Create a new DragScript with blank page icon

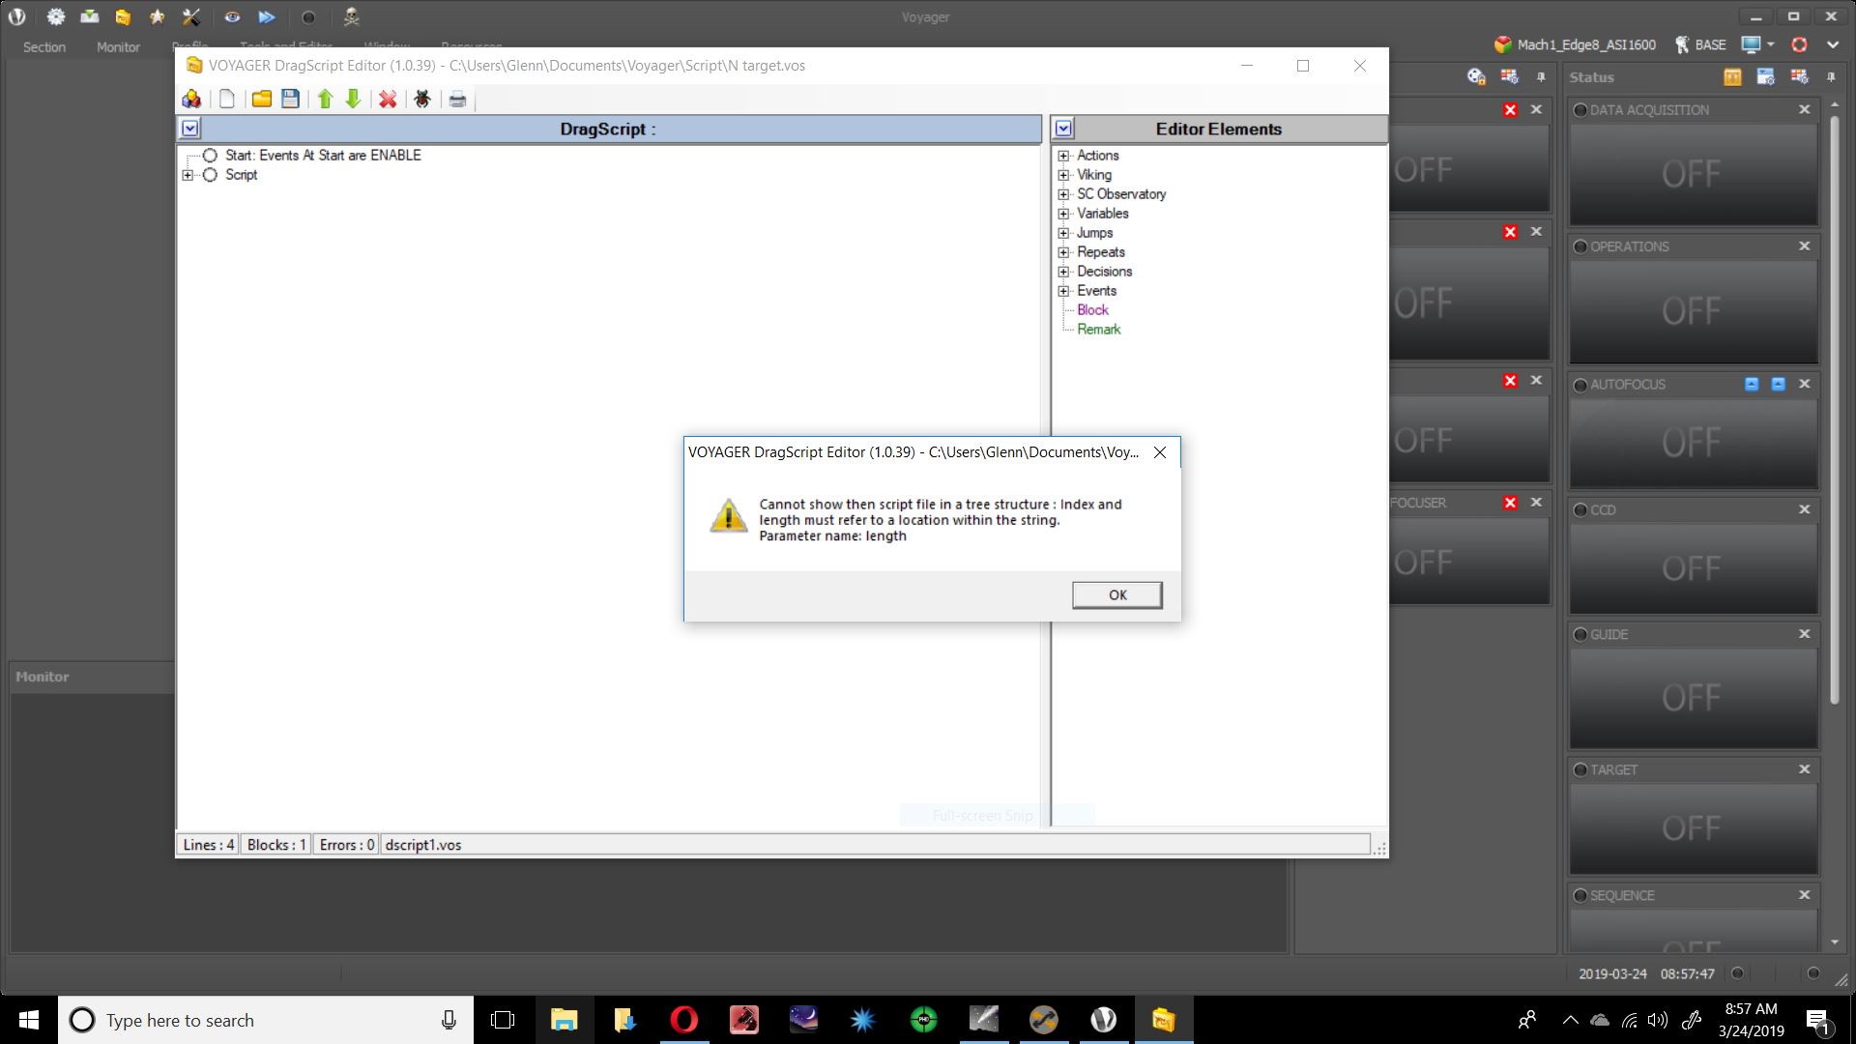[227, 99]
